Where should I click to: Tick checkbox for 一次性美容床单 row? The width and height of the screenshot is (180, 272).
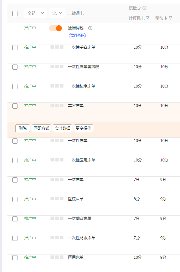[15, 48]
